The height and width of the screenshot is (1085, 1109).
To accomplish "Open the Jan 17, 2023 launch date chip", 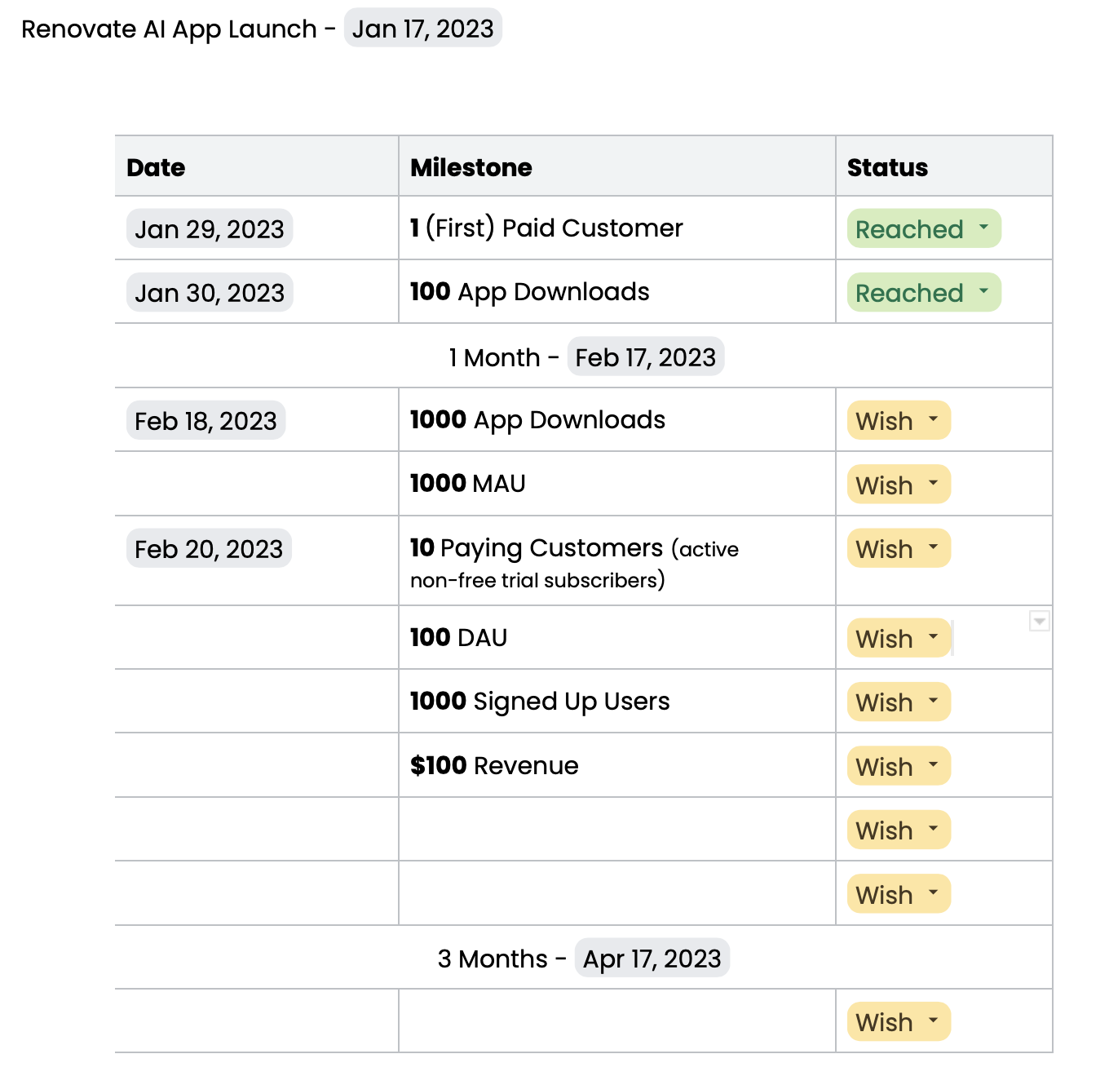I will [422, 29].
